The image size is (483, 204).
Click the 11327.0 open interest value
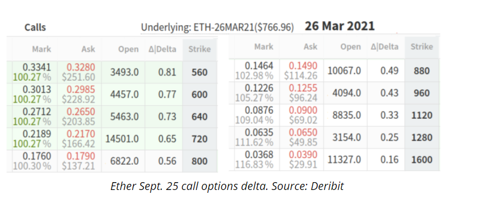(345, 160)
